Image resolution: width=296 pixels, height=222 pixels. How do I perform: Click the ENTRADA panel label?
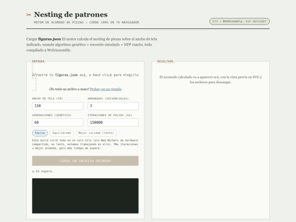pyautogui.click(x=38, y=61)
